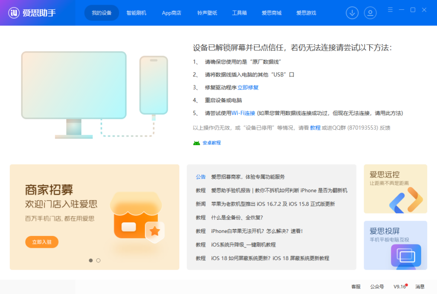Open 爱思商城 tab
The height and width of the screenshot is (294, 437).
click(x=271, y=13)
